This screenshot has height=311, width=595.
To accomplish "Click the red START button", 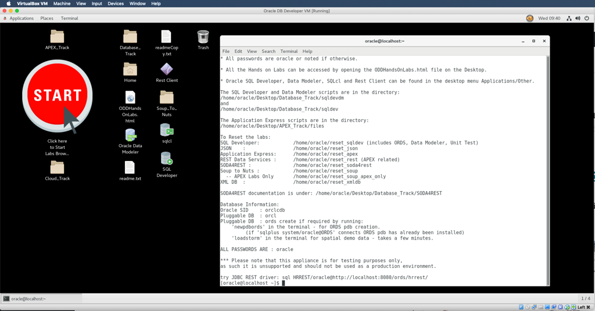I will coord(57,96).
